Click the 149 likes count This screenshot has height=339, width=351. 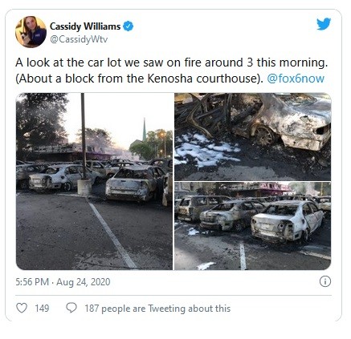tap(42, 309)
